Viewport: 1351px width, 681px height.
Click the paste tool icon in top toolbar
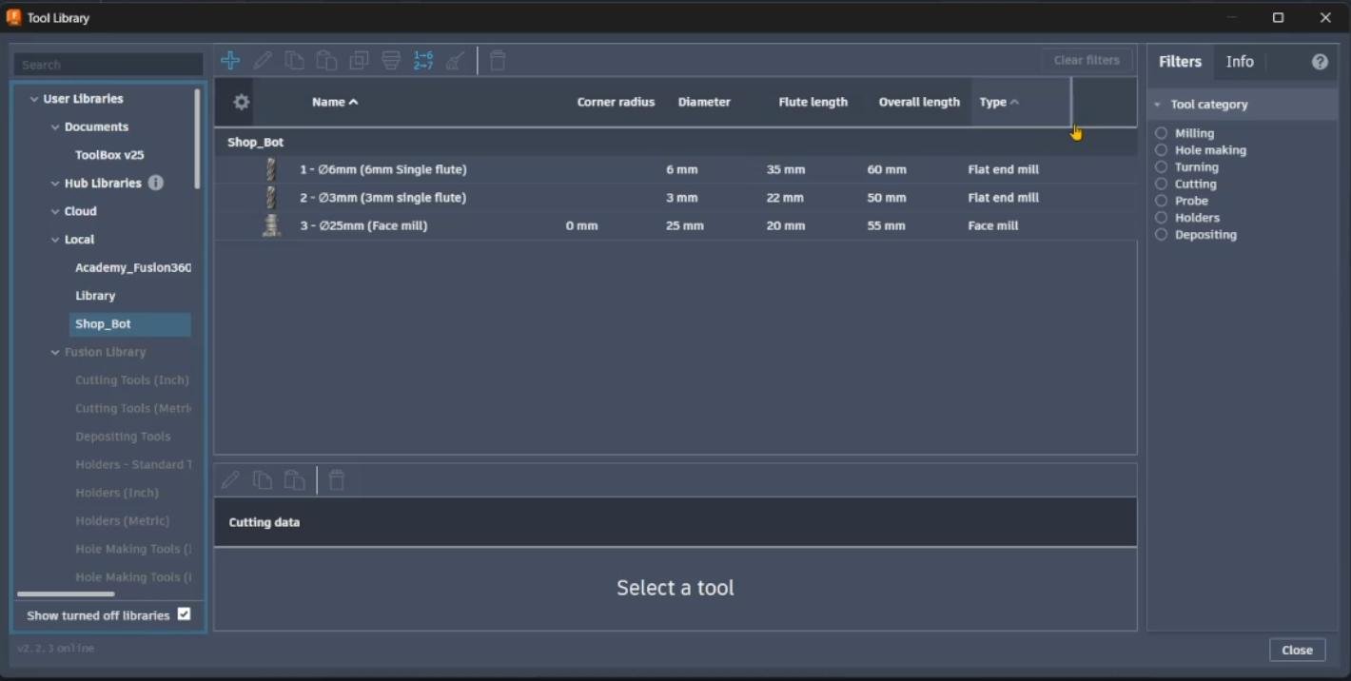click(326, 61)
